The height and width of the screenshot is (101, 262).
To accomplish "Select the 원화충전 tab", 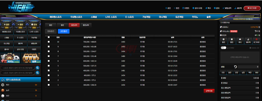I will (x=51, y=31).
